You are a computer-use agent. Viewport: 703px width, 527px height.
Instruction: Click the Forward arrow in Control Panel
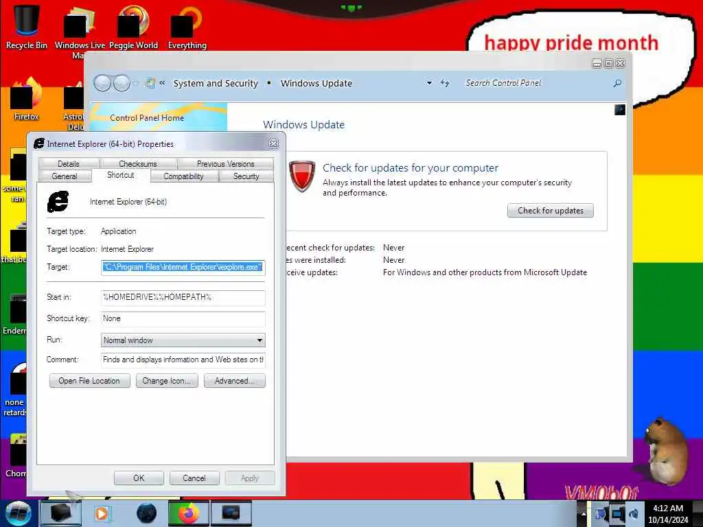click(122, 83)
